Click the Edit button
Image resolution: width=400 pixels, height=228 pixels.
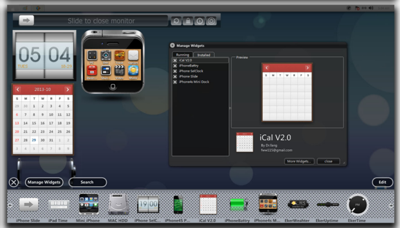(382, 182)
